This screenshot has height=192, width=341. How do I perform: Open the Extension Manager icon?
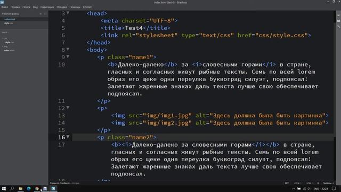click(x=338, y=21)
